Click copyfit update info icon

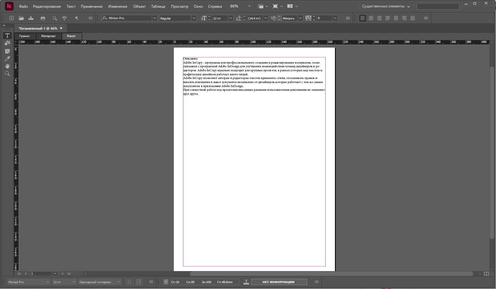pyautogui.click(x=166, y=282)
